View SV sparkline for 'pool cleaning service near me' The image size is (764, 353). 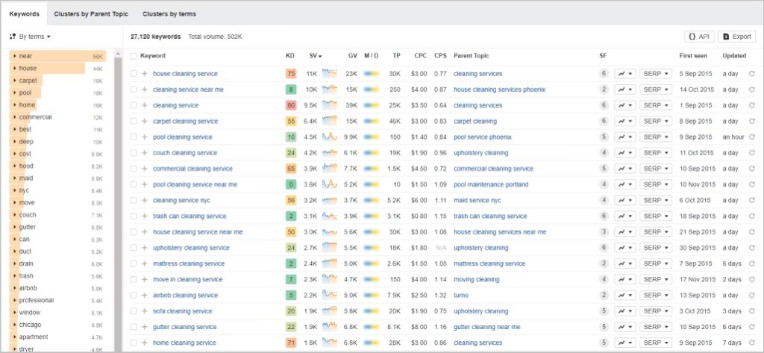click(x=329, y=184)
